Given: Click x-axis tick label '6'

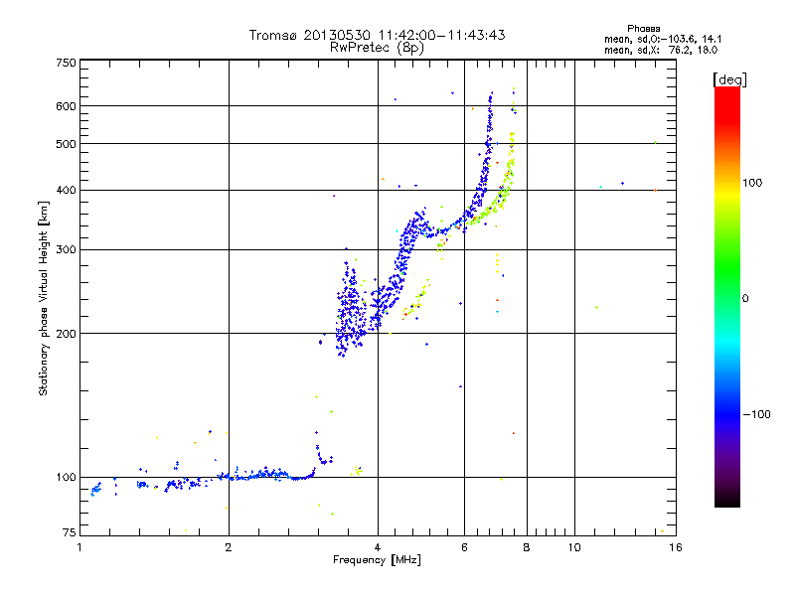Looking at the screenshot, I should tap(464, 547).
